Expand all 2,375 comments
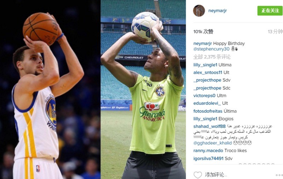The height and width of the screenshot is (179, 283). pos(212,57)
